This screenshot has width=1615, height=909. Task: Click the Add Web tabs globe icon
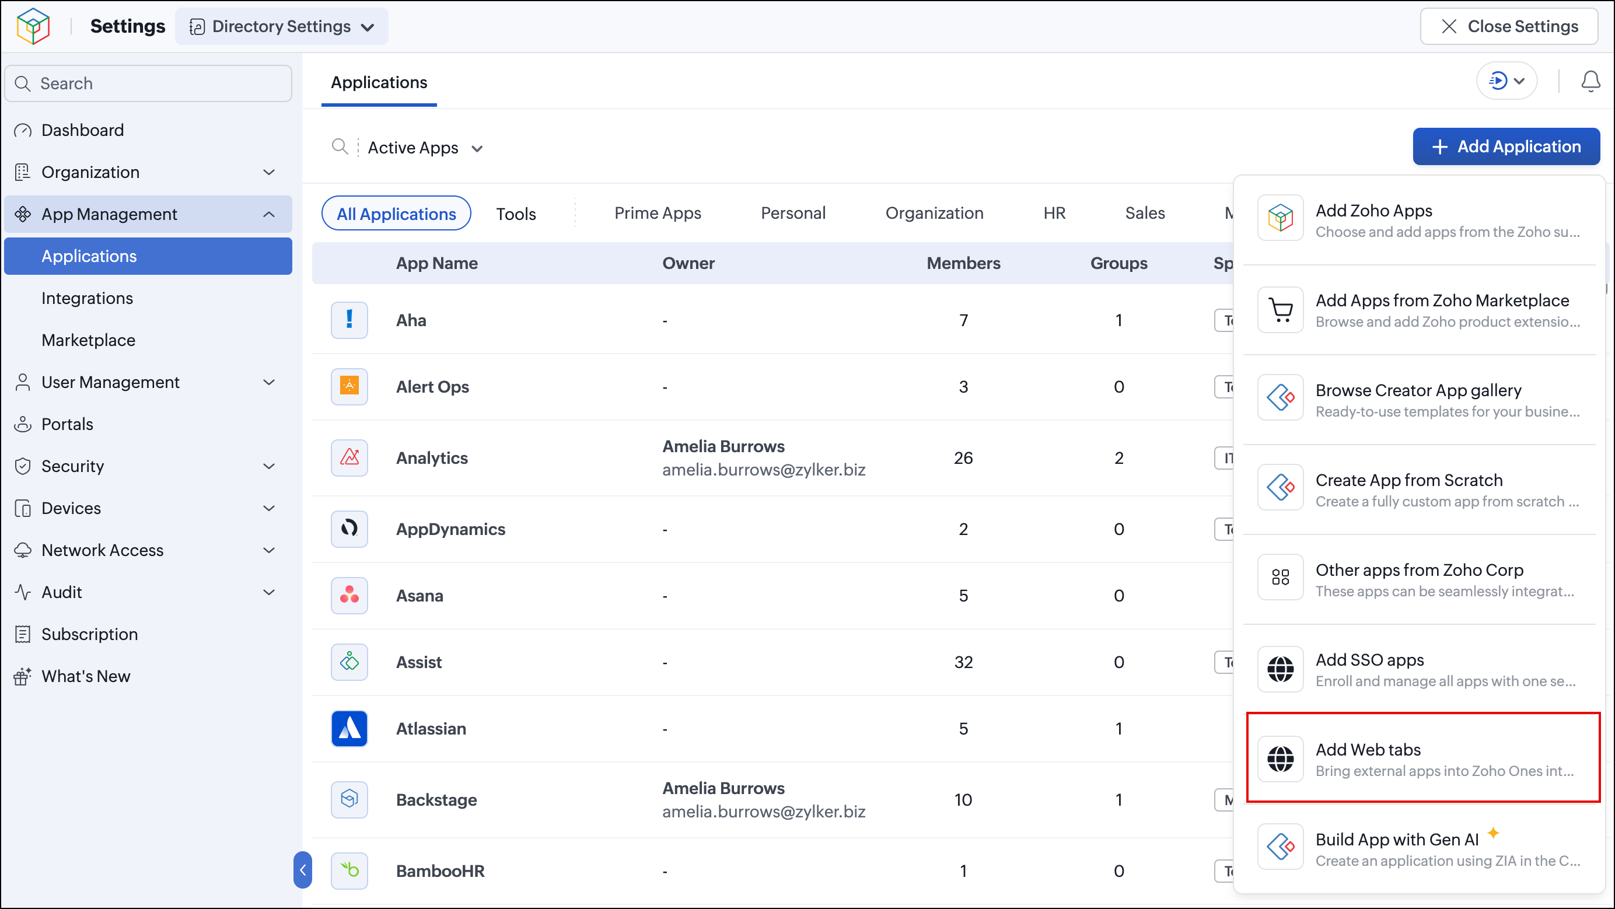click(1280, 758)
